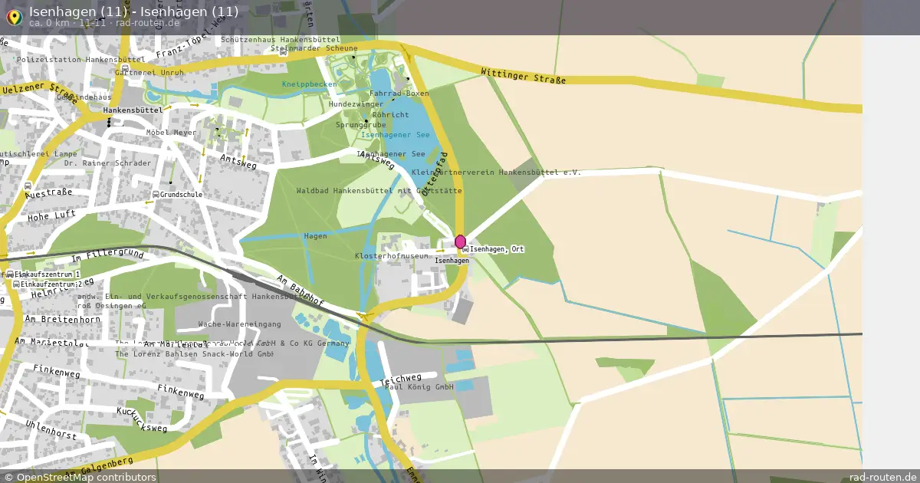This screenshot has width=920, height=483.
Task: Click the Röhricht label
Action: coord(390,115)
